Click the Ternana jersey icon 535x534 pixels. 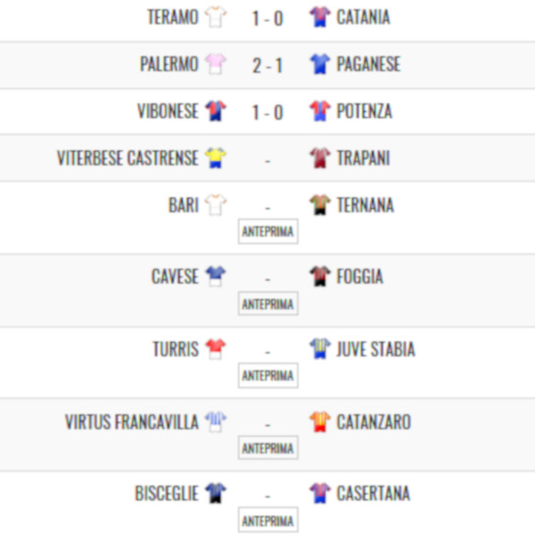[x=320, y=205]
